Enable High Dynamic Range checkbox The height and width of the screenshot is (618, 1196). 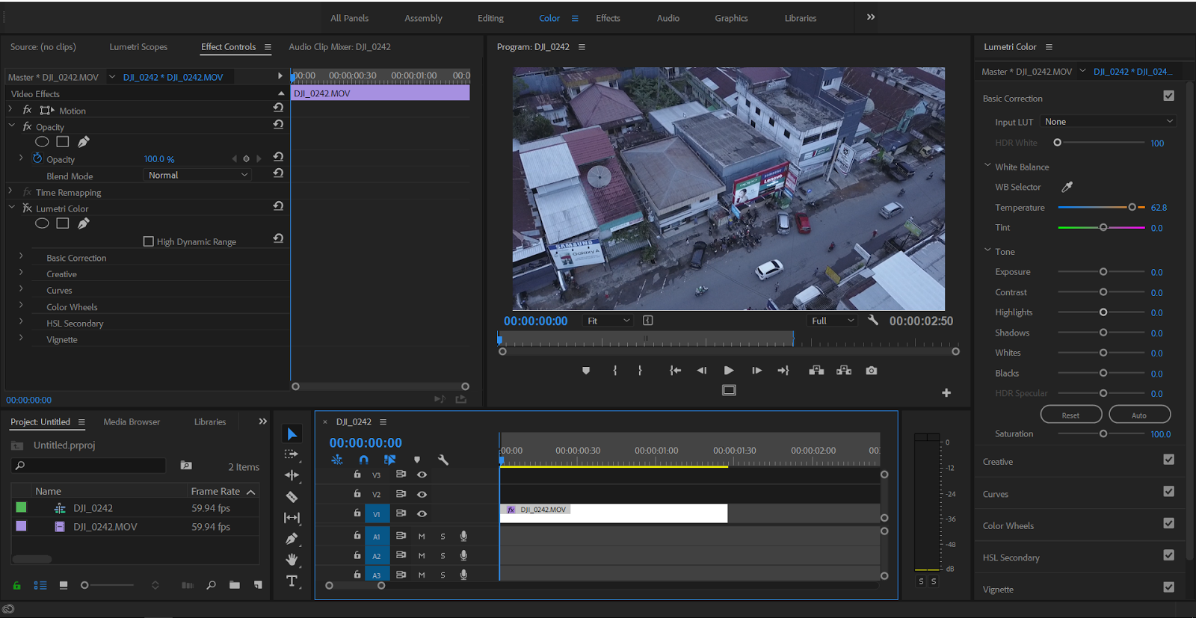coord(149,241)
